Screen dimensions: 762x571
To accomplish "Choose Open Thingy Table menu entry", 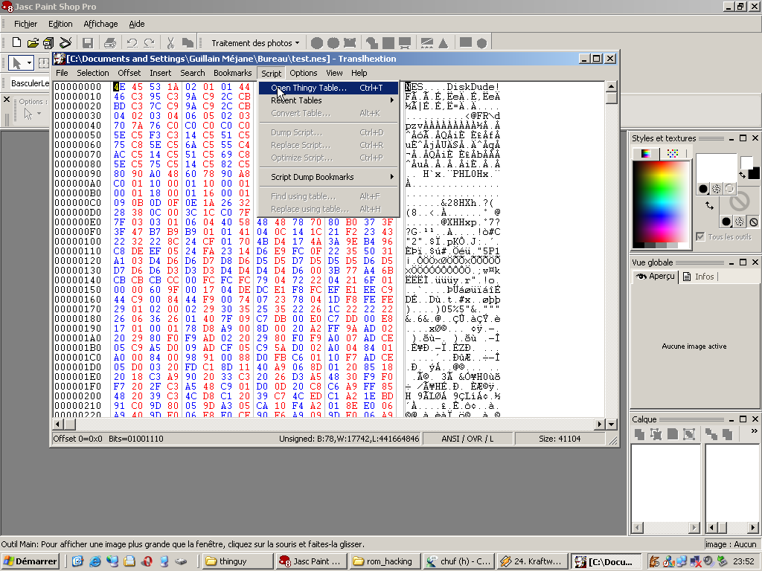I will pos(328,88).
